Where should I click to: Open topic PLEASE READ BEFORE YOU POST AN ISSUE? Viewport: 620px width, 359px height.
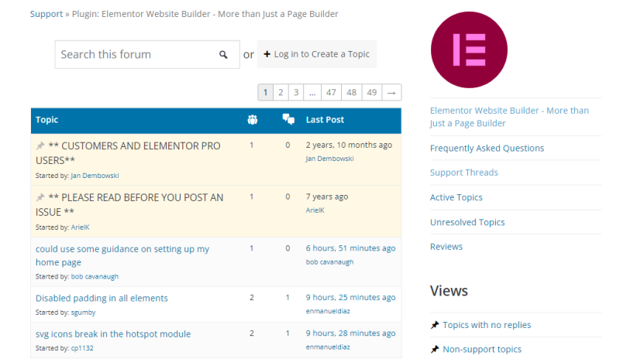[x=129, y=204]
